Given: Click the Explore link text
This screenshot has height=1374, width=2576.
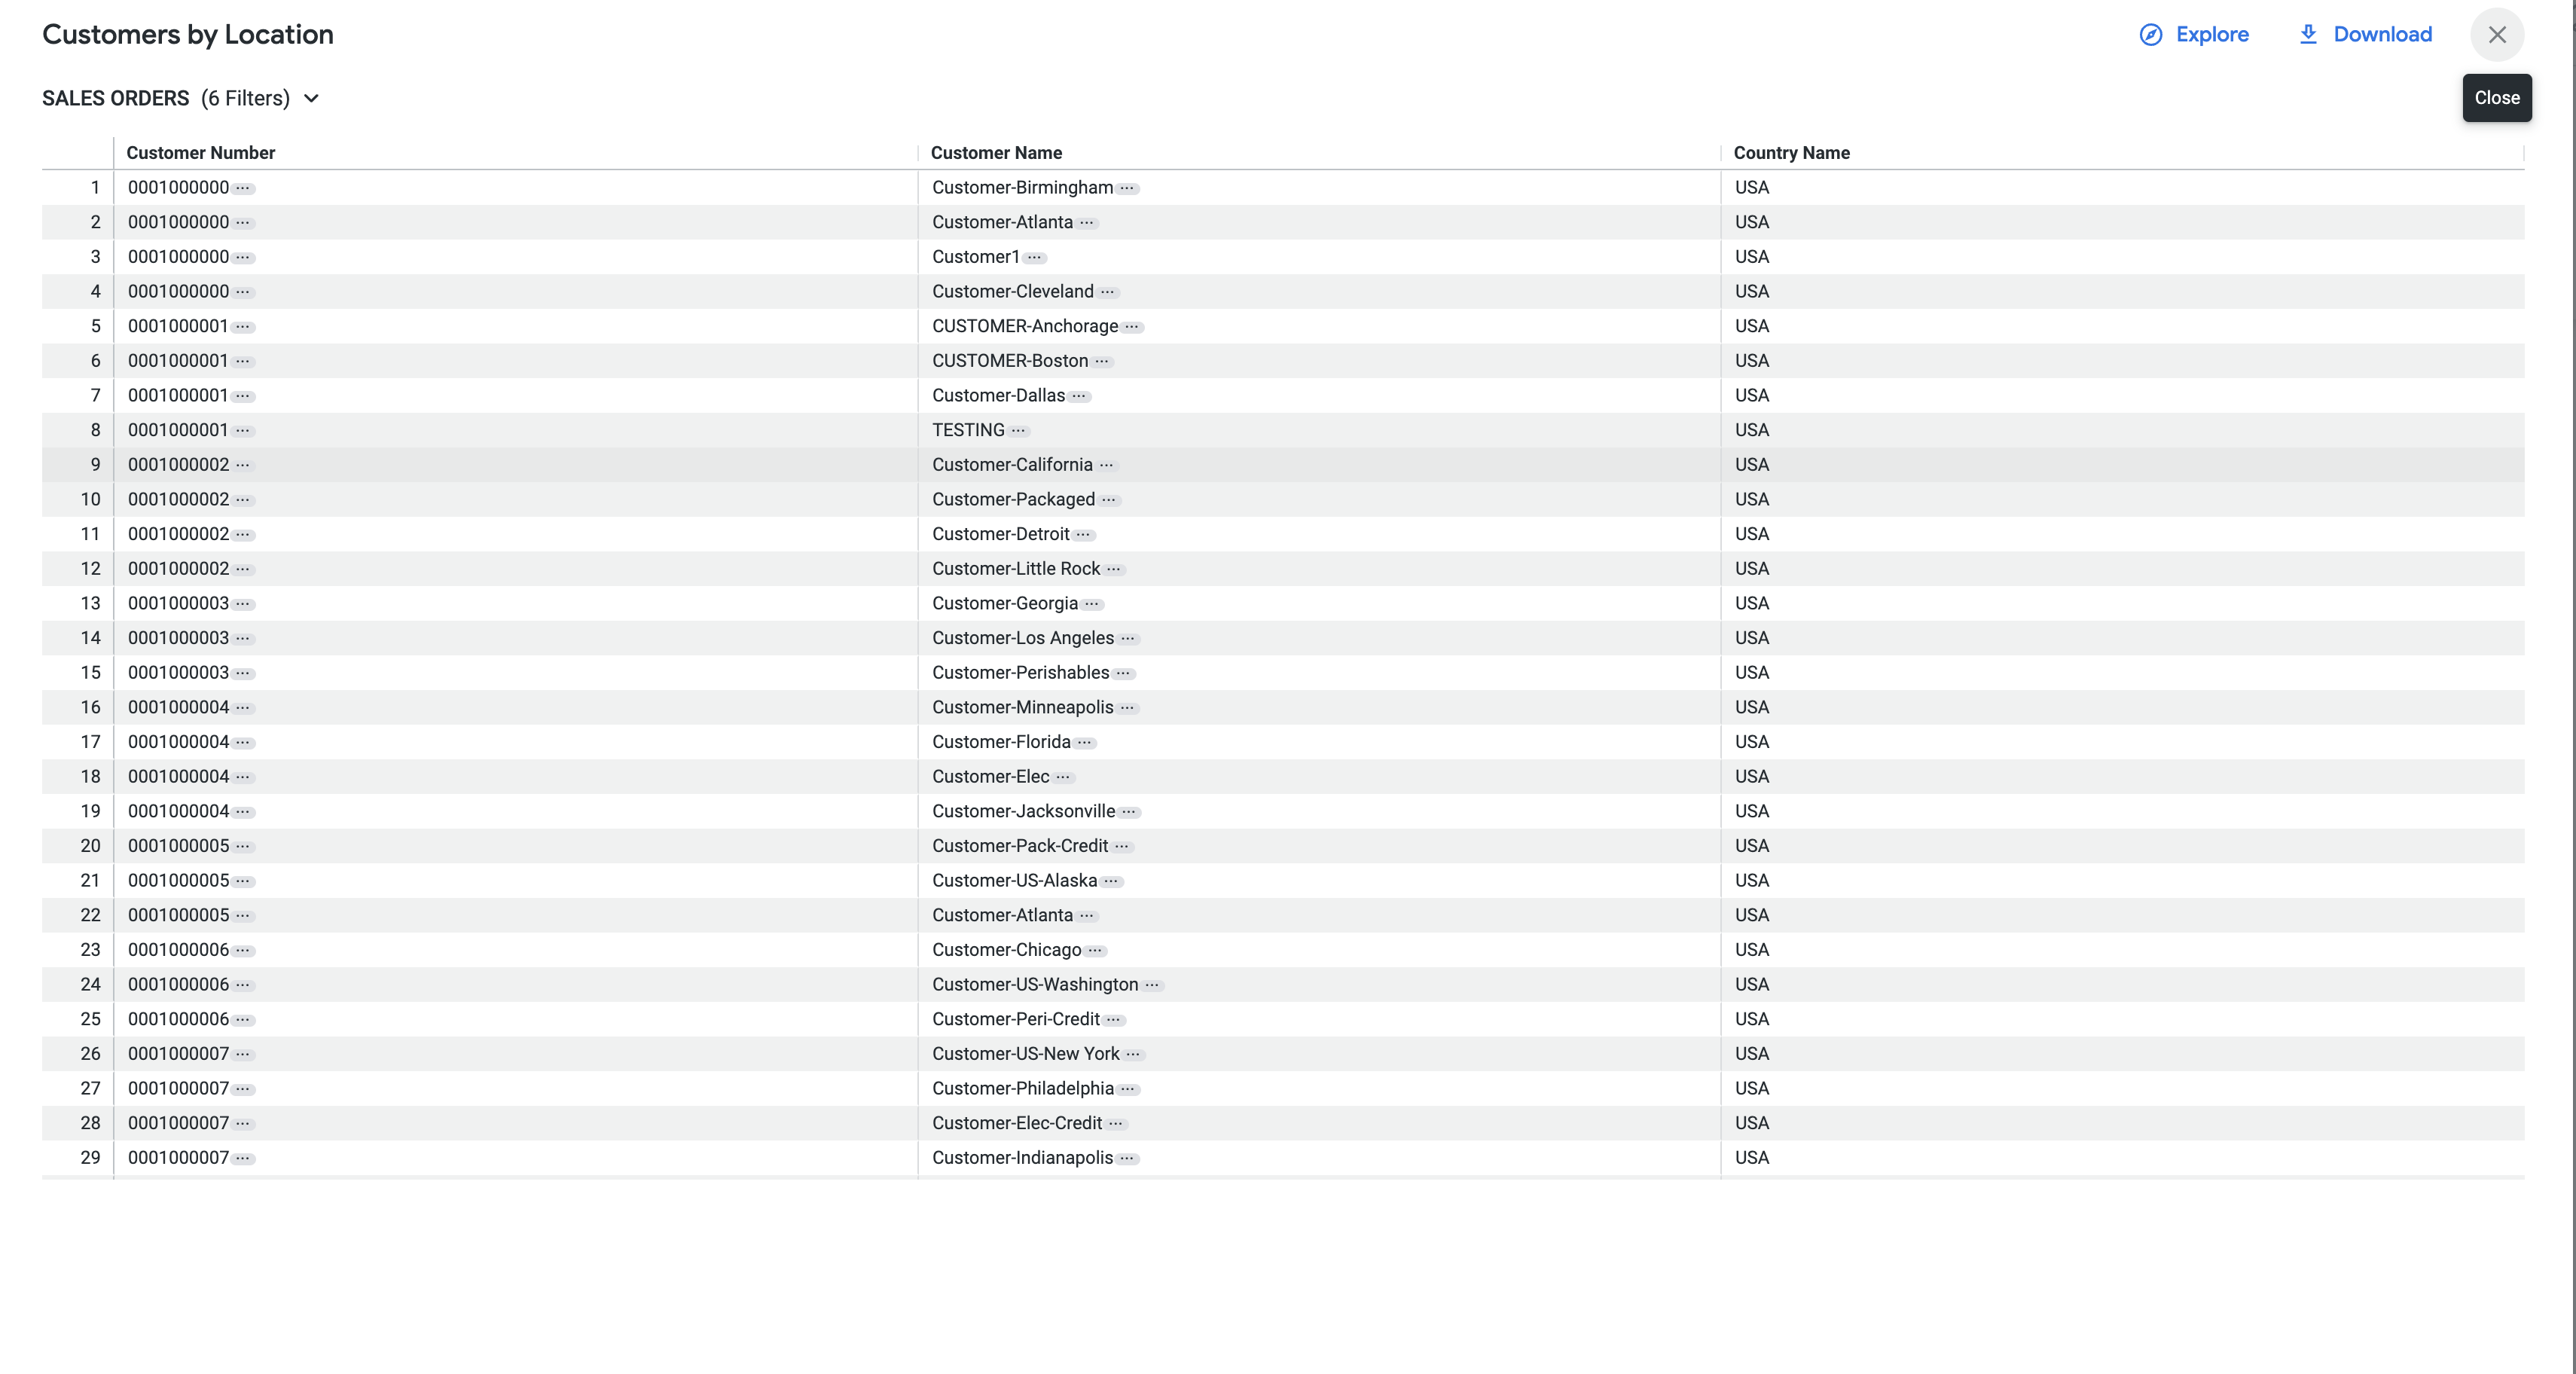Looking at the screenshot, I should [x=2212, y=35].
